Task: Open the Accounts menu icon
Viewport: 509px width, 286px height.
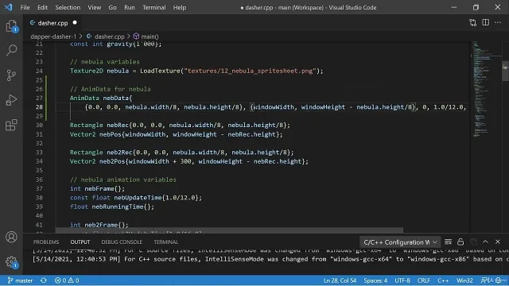Action: (11, 237)
